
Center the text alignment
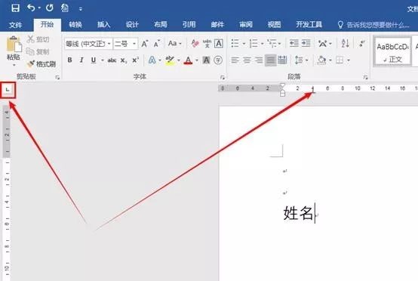(247, 60)
